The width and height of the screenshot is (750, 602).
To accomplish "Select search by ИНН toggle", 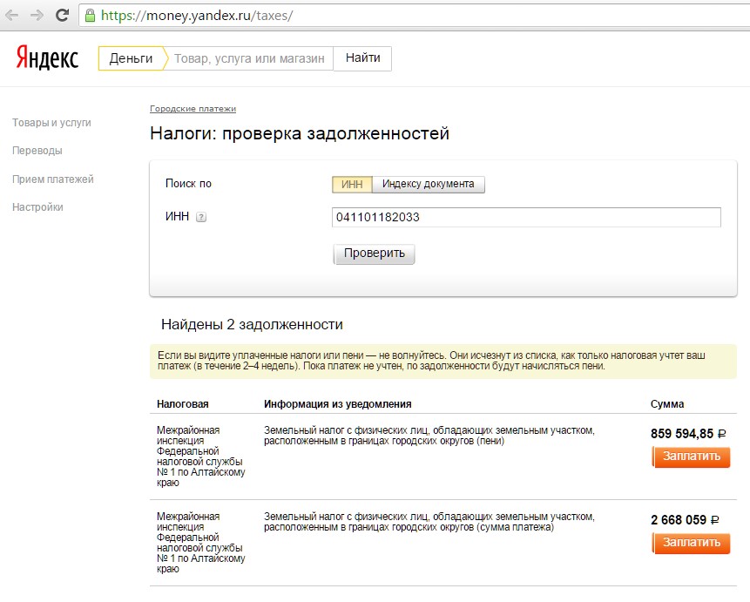I will click(x=352, y=185).
